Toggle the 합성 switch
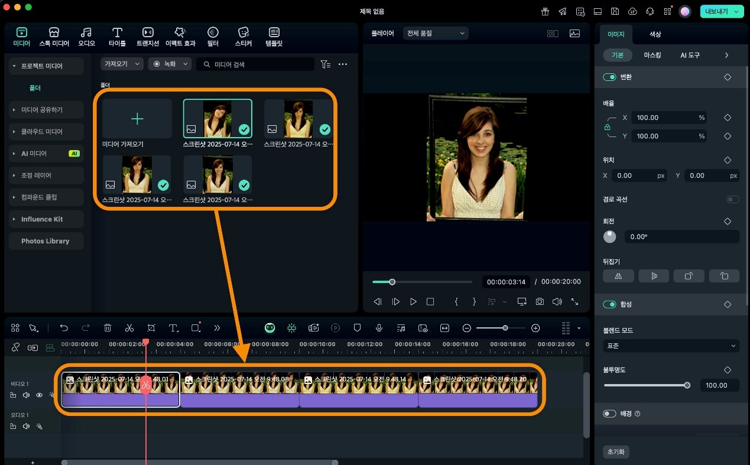 tap(609, 304)
